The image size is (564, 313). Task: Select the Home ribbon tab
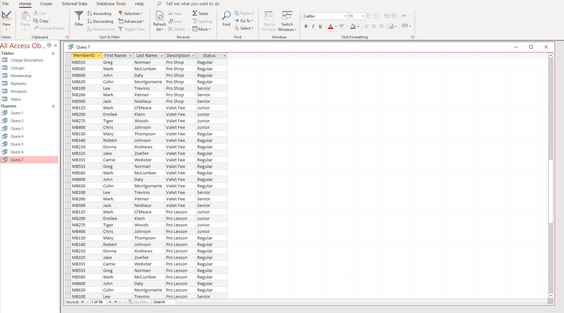pyautogui.click(x=25, y=4)
